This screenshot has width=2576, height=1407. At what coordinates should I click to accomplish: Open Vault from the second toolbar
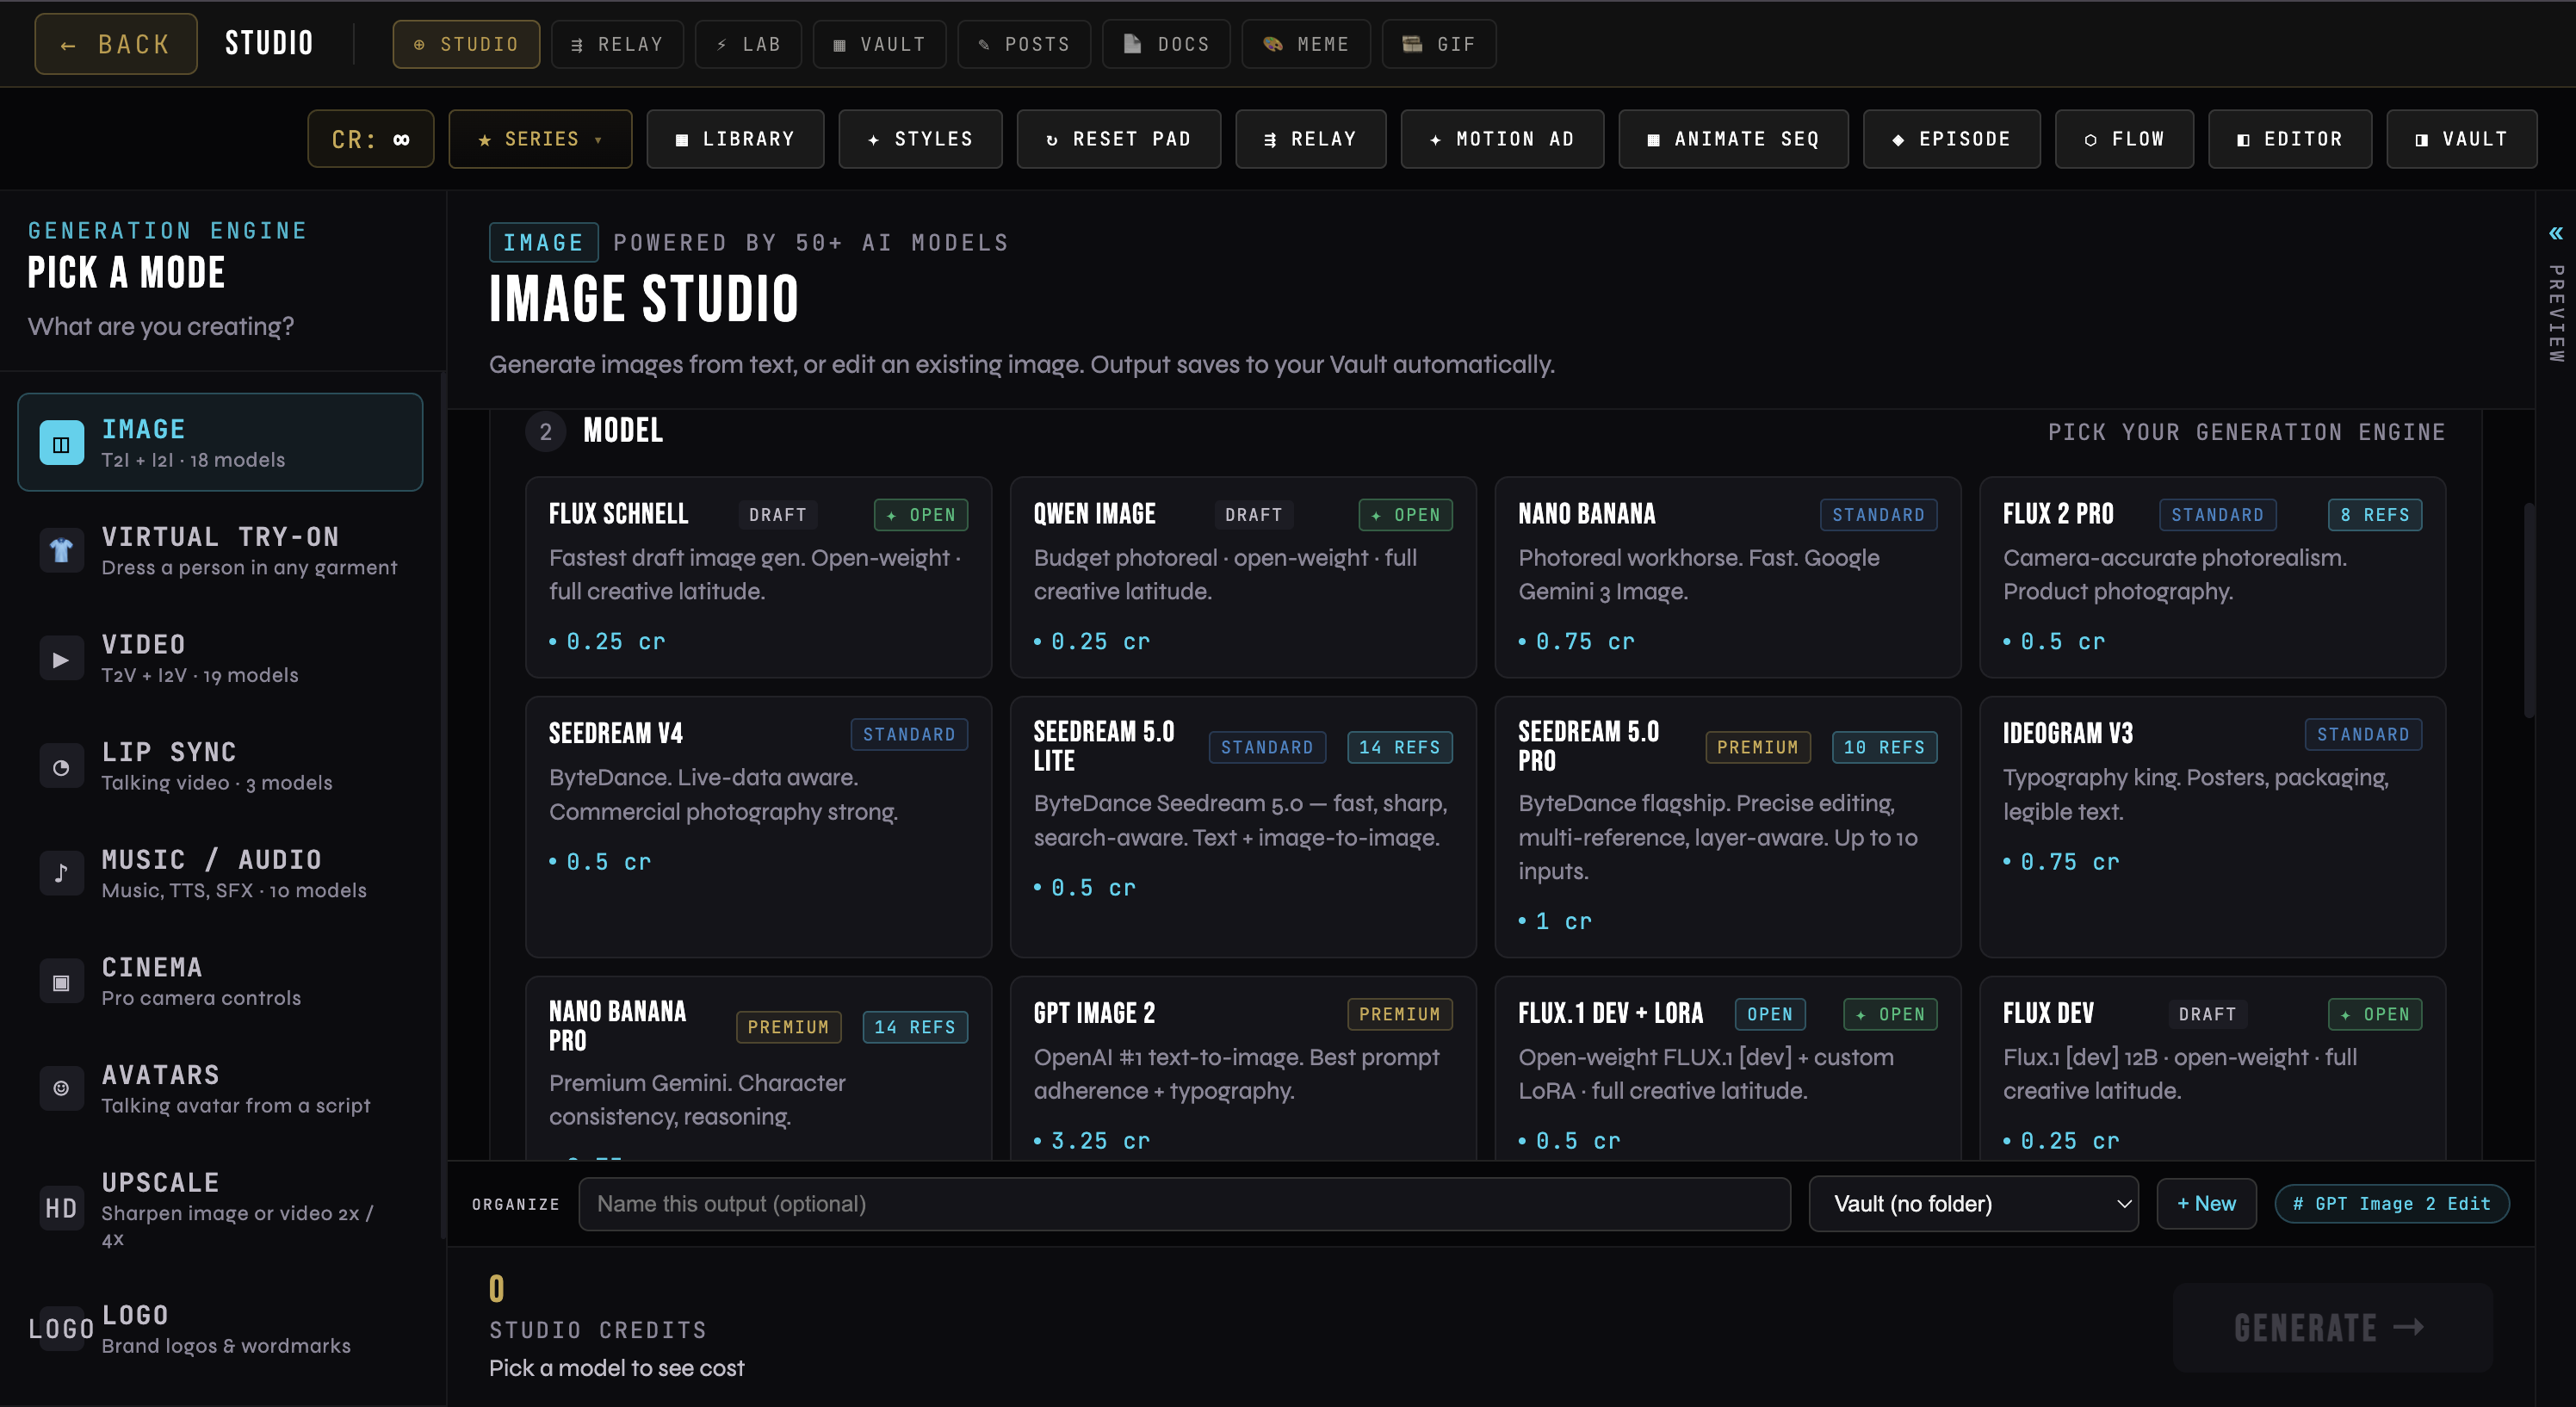click(x=2461, y=139)
